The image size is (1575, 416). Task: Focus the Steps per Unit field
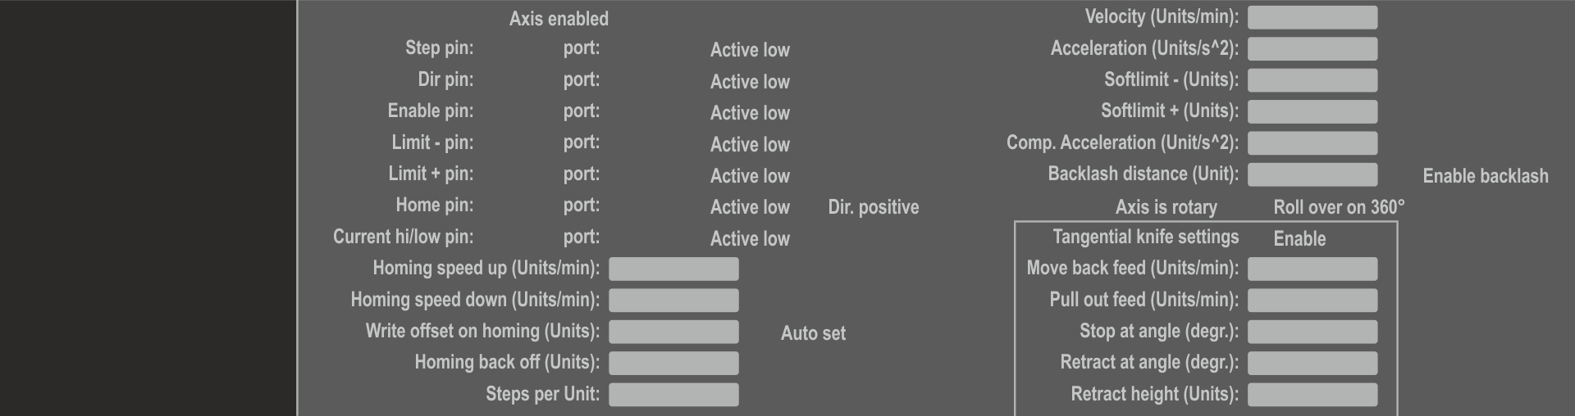[673, 395]
